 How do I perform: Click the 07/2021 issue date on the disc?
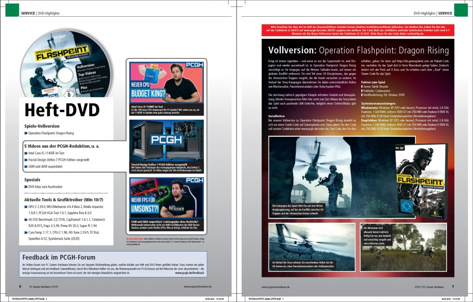(59, 38)
